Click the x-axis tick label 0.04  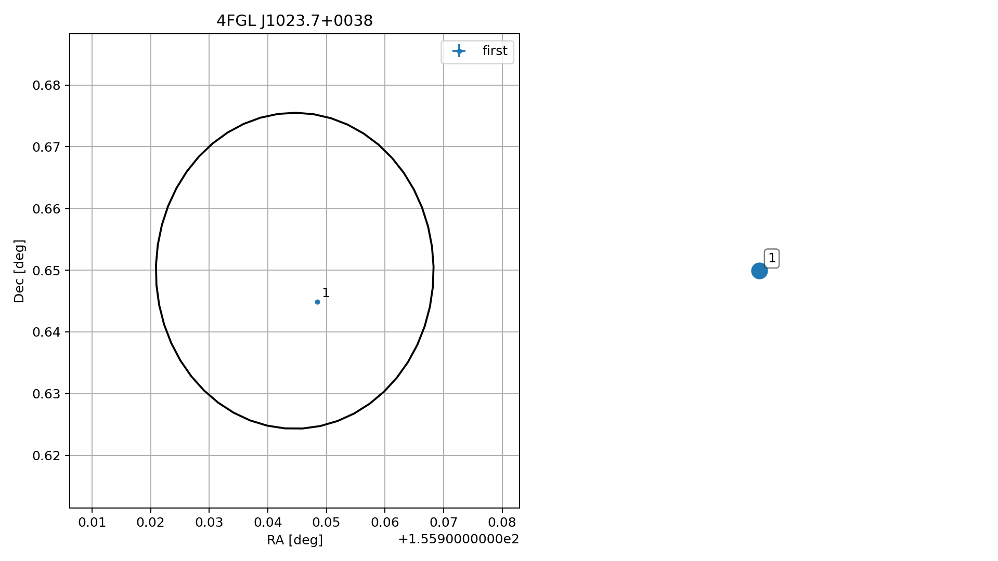tap(268, 523)
